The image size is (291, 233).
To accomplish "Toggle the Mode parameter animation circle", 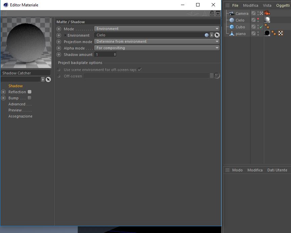I will point(59,29).
